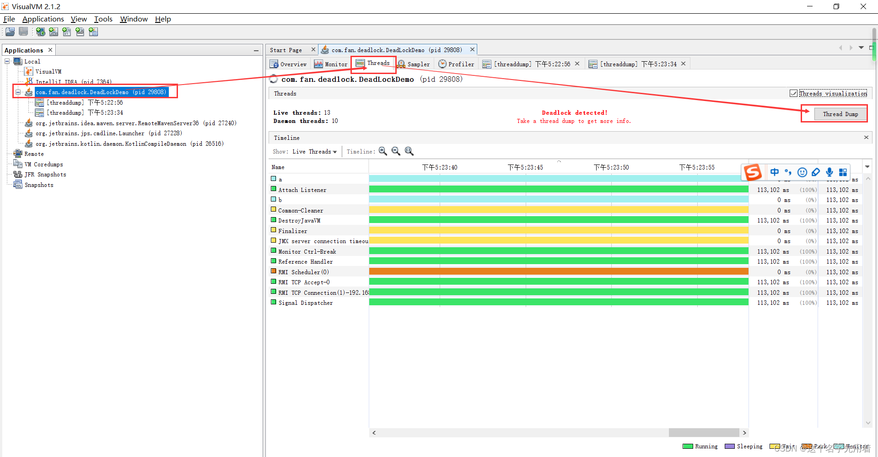The width and height of the screenshot is (878, 457).
Task: Open the Applications menu
Action: point(43,19)
